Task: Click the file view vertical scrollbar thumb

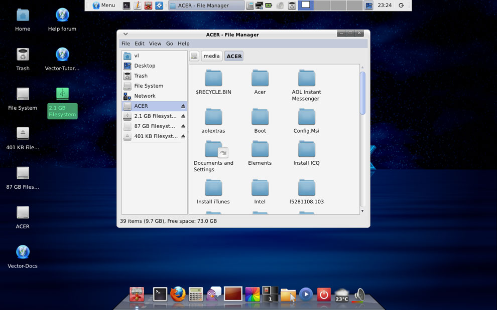Action: (362, 93)
